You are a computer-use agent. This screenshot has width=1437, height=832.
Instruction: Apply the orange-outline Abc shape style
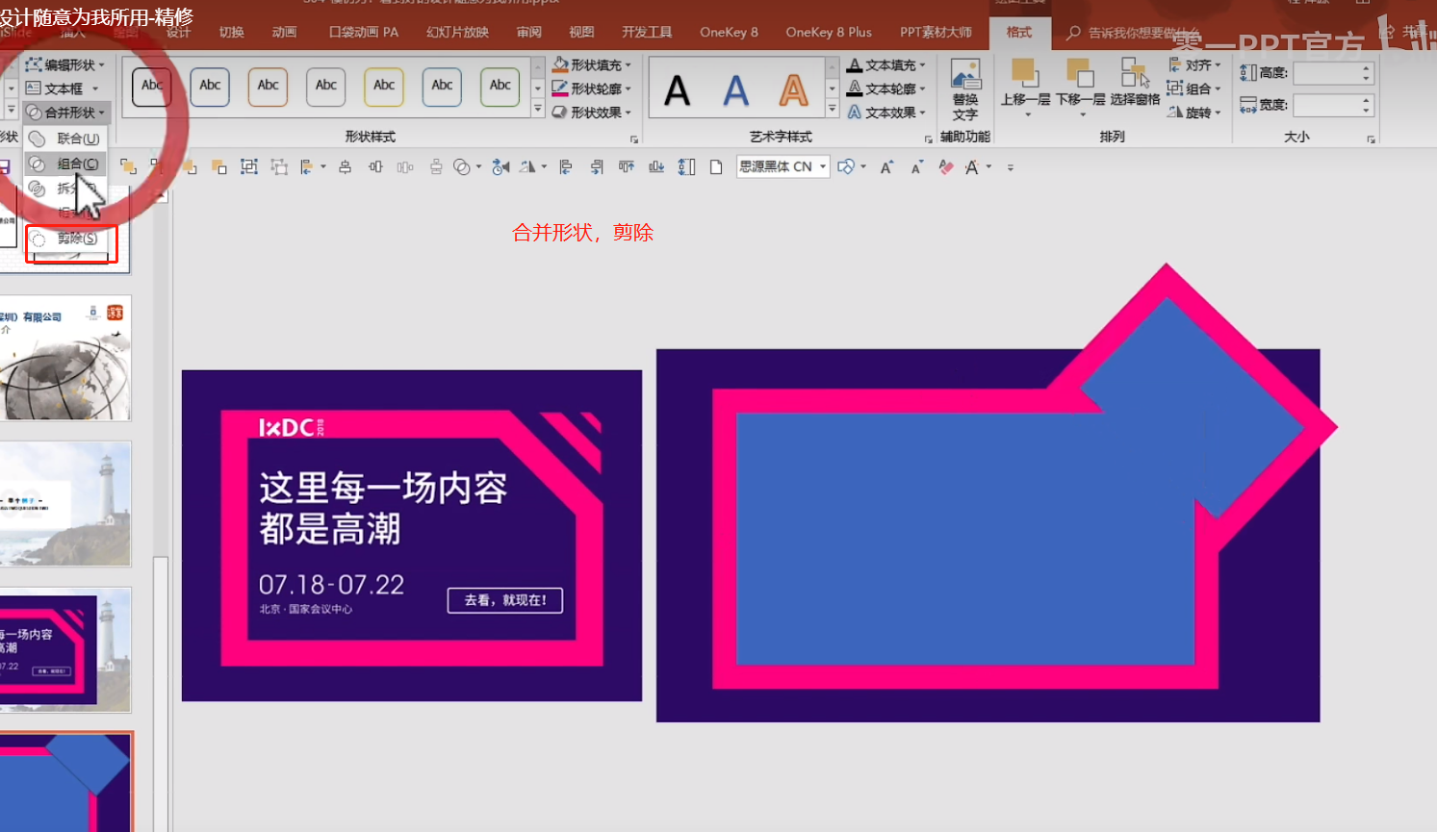(x=269, y=87)
